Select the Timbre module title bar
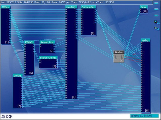Screen dimensions: 161x120 [x=119, y=52]
